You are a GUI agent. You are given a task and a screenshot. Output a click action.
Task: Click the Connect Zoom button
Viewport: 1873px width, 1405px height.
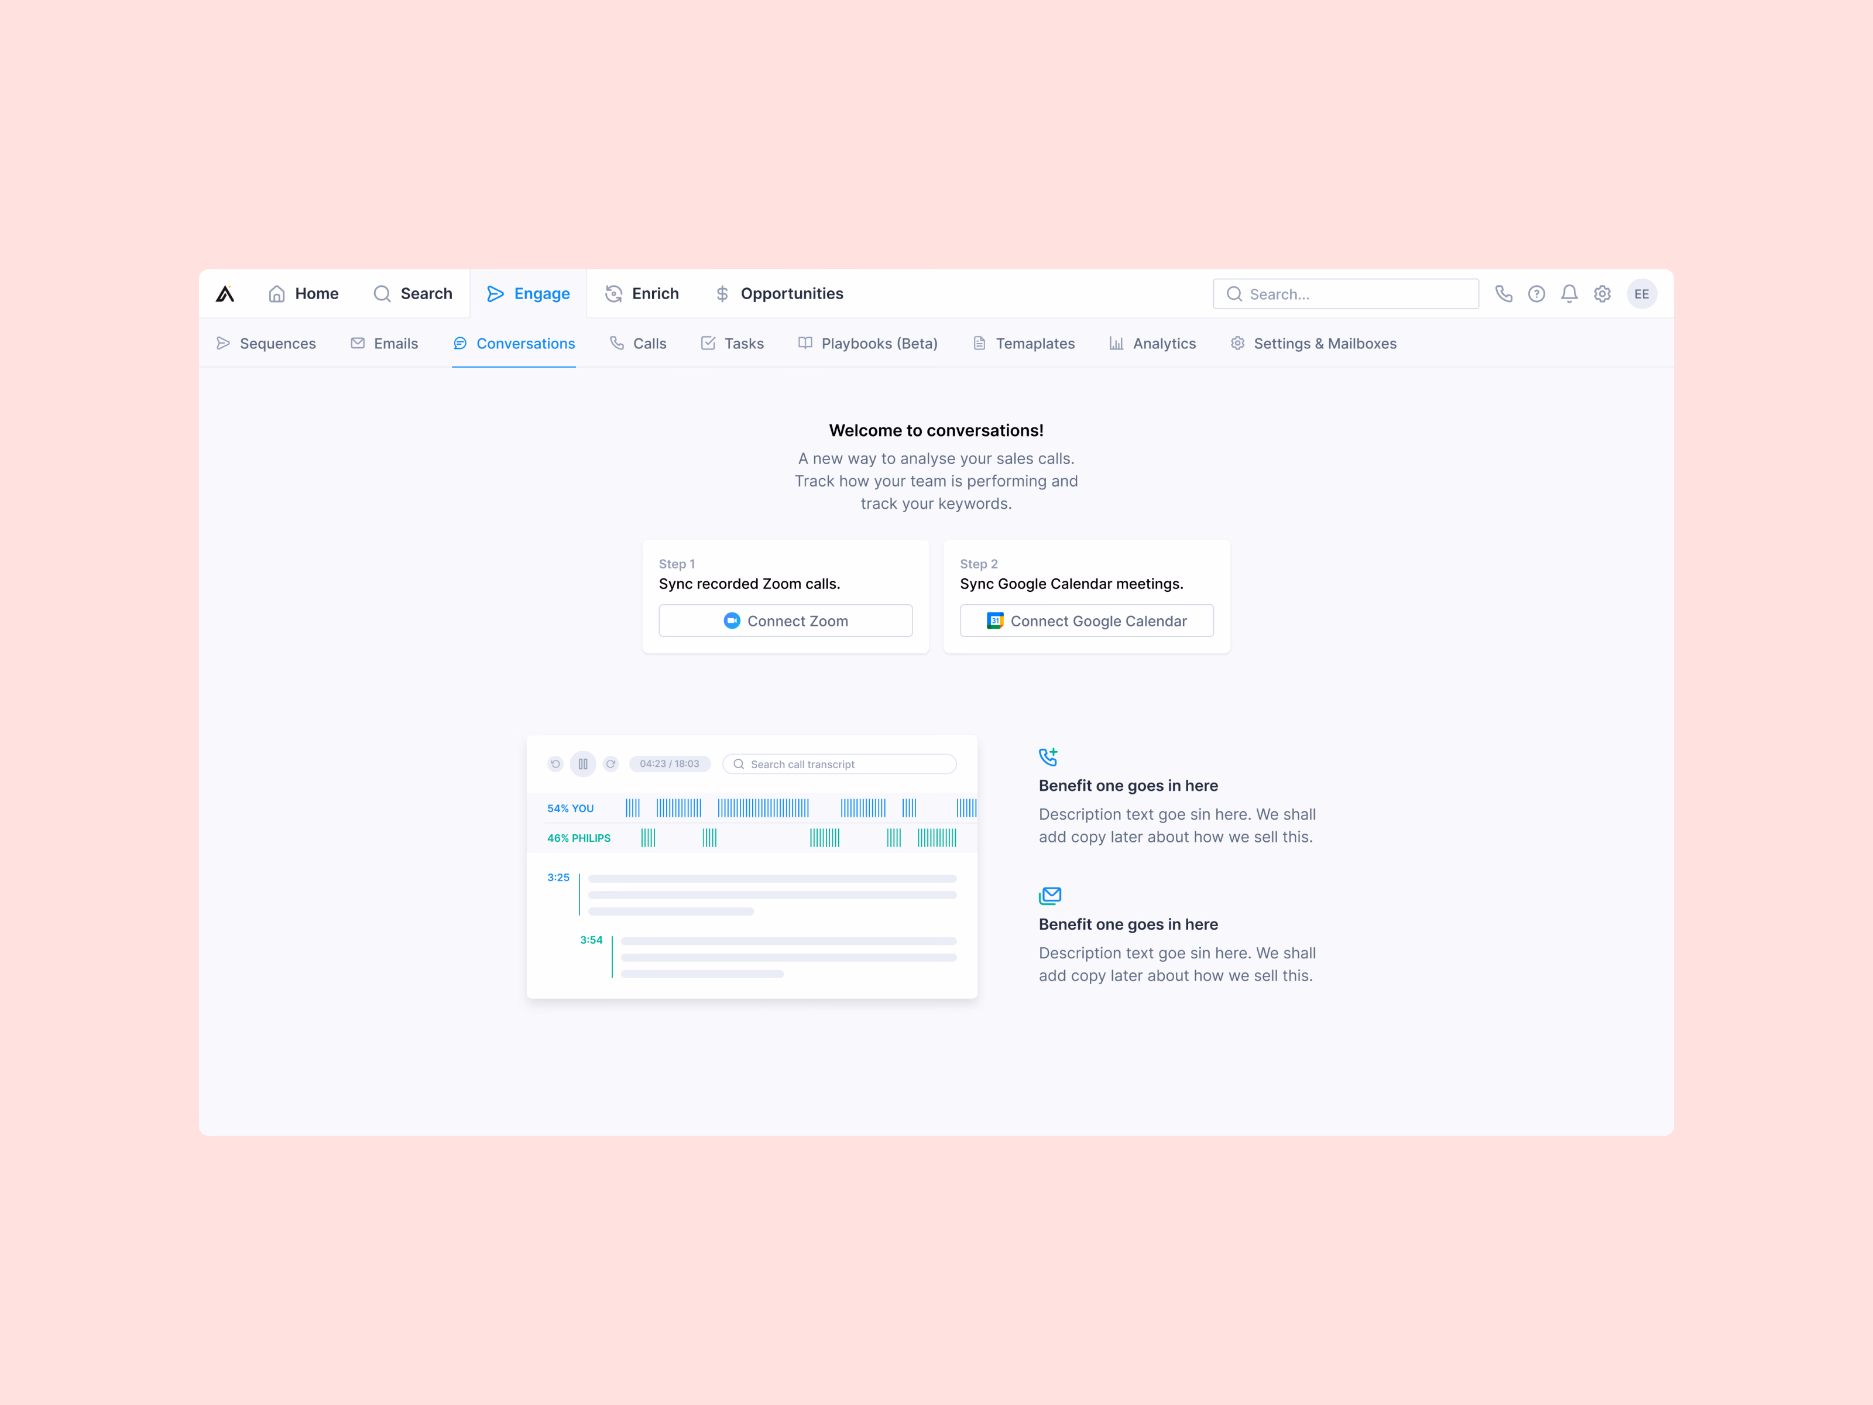pyautogui.click(x=785, y=621)
